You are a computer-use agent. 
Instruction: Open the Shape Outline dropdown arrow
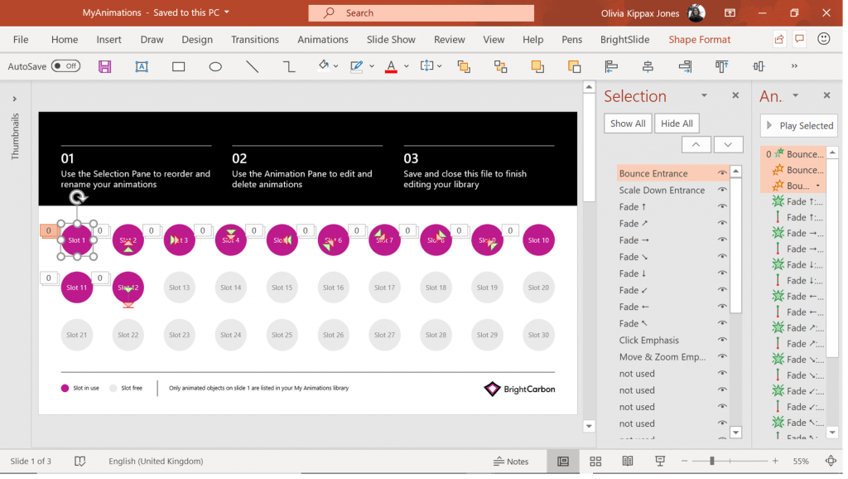(x=370, y=66)
